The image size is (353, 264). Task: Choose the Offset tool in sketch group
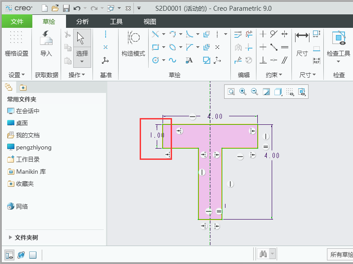[207, 34]
